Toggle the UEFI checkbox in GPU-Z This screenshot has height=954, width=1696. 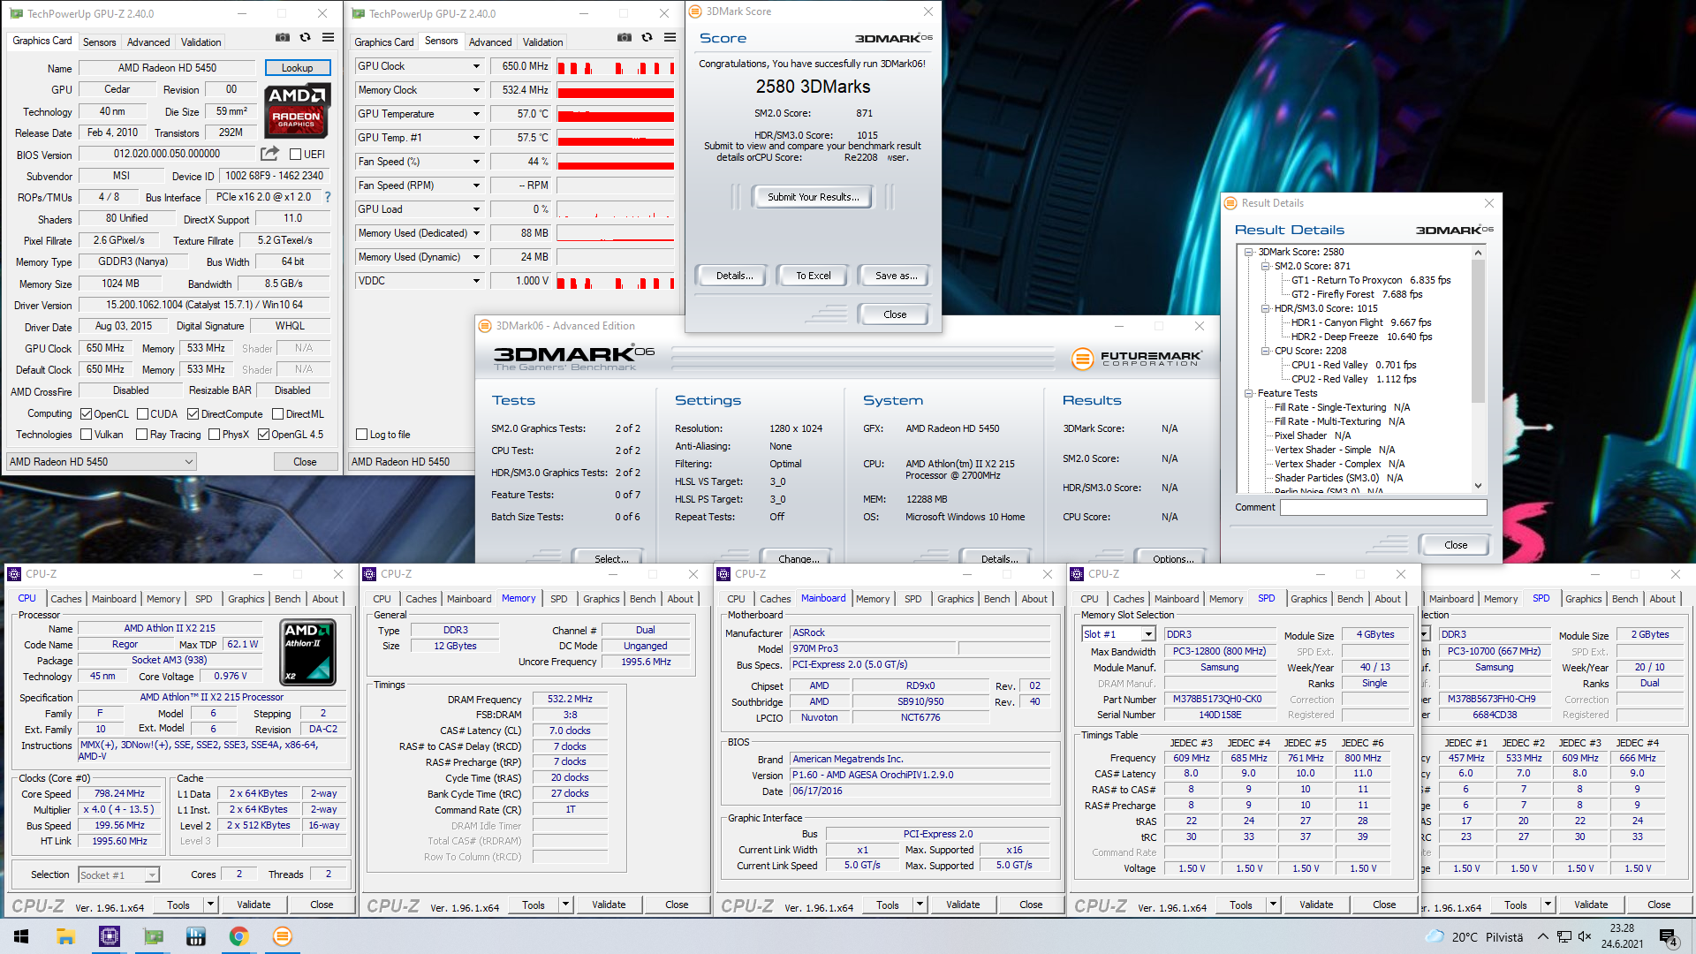coord(296,155)
